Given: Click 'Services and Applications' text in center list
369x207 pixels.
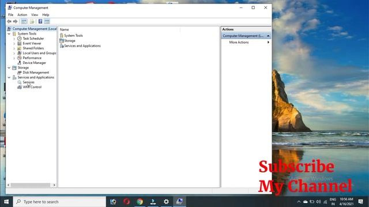Looking at the screenshot, I should click(82, 46).
